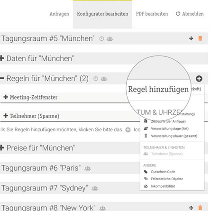Click the plus circle icon to add rule
The image size is (211, 211).
point(199,79)
